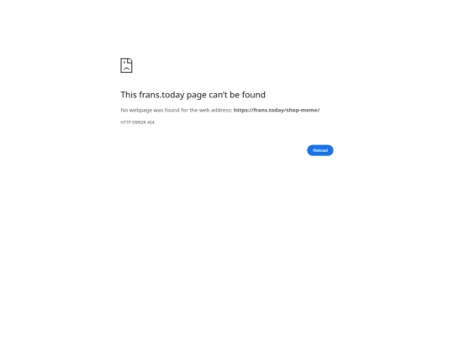Click the word 'This' starting the heading
The width and height of the screenshot is (454, 340).
129,95
